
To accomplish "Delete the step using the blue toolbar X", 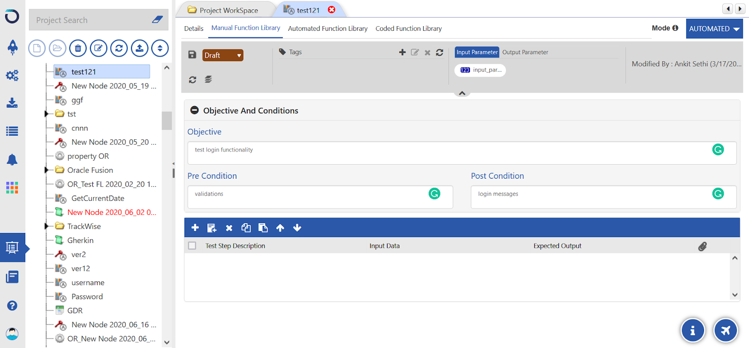I will tap(229, 228).
